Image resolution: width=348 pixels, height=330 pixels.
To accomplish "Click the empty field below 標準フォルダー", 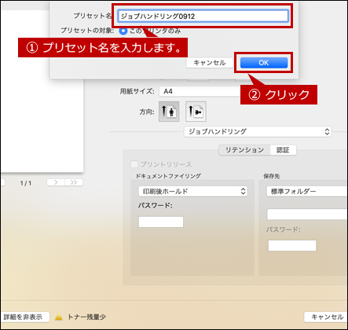I will pyautogui.click(x=307, y=214).
